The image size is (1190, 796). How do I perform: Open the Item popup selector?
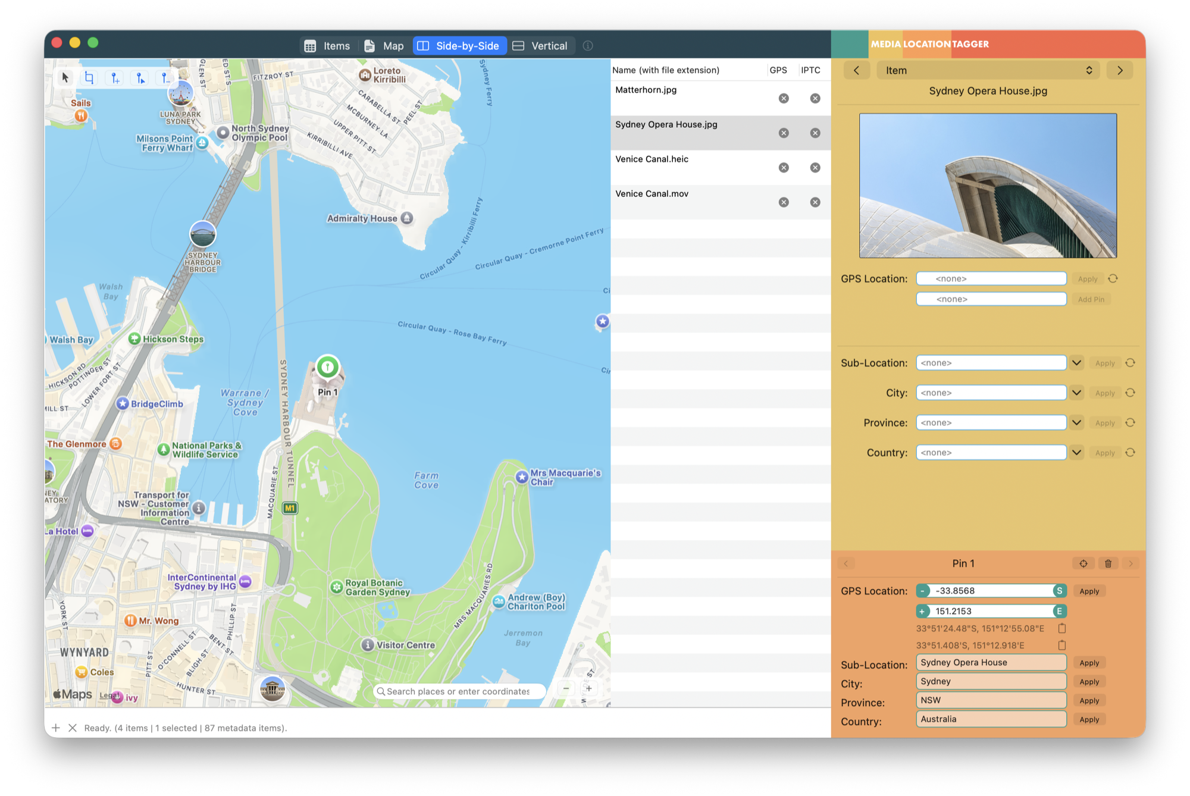coord(988,70)
